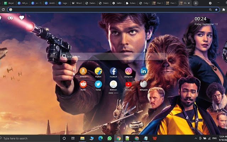Open the system tray clock
The image size is (227, 142).
click(223, 138)
